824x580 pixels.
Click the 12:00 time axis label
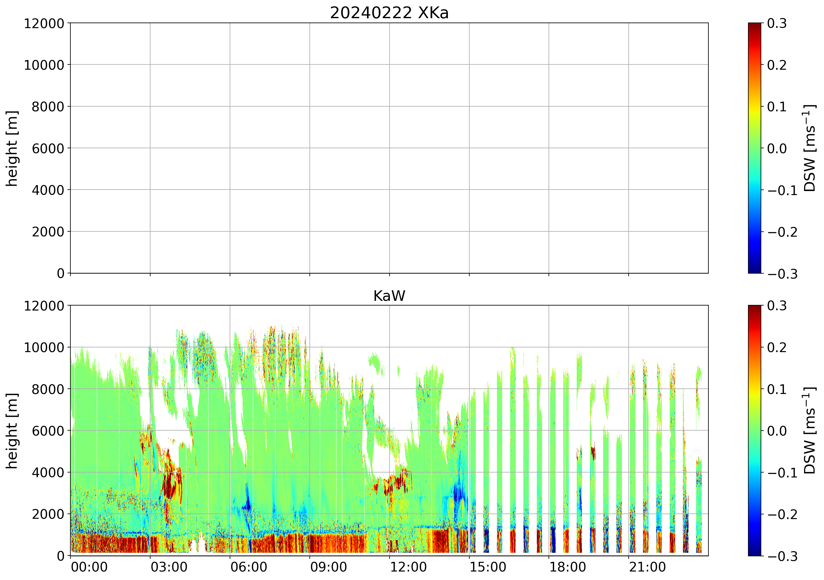(408, 567)
